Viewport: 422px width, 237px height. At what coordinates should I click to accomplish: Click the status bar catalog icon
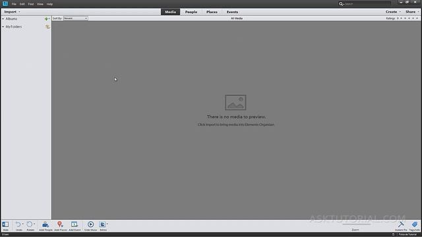pyautogui.click(x=393, y=234)
